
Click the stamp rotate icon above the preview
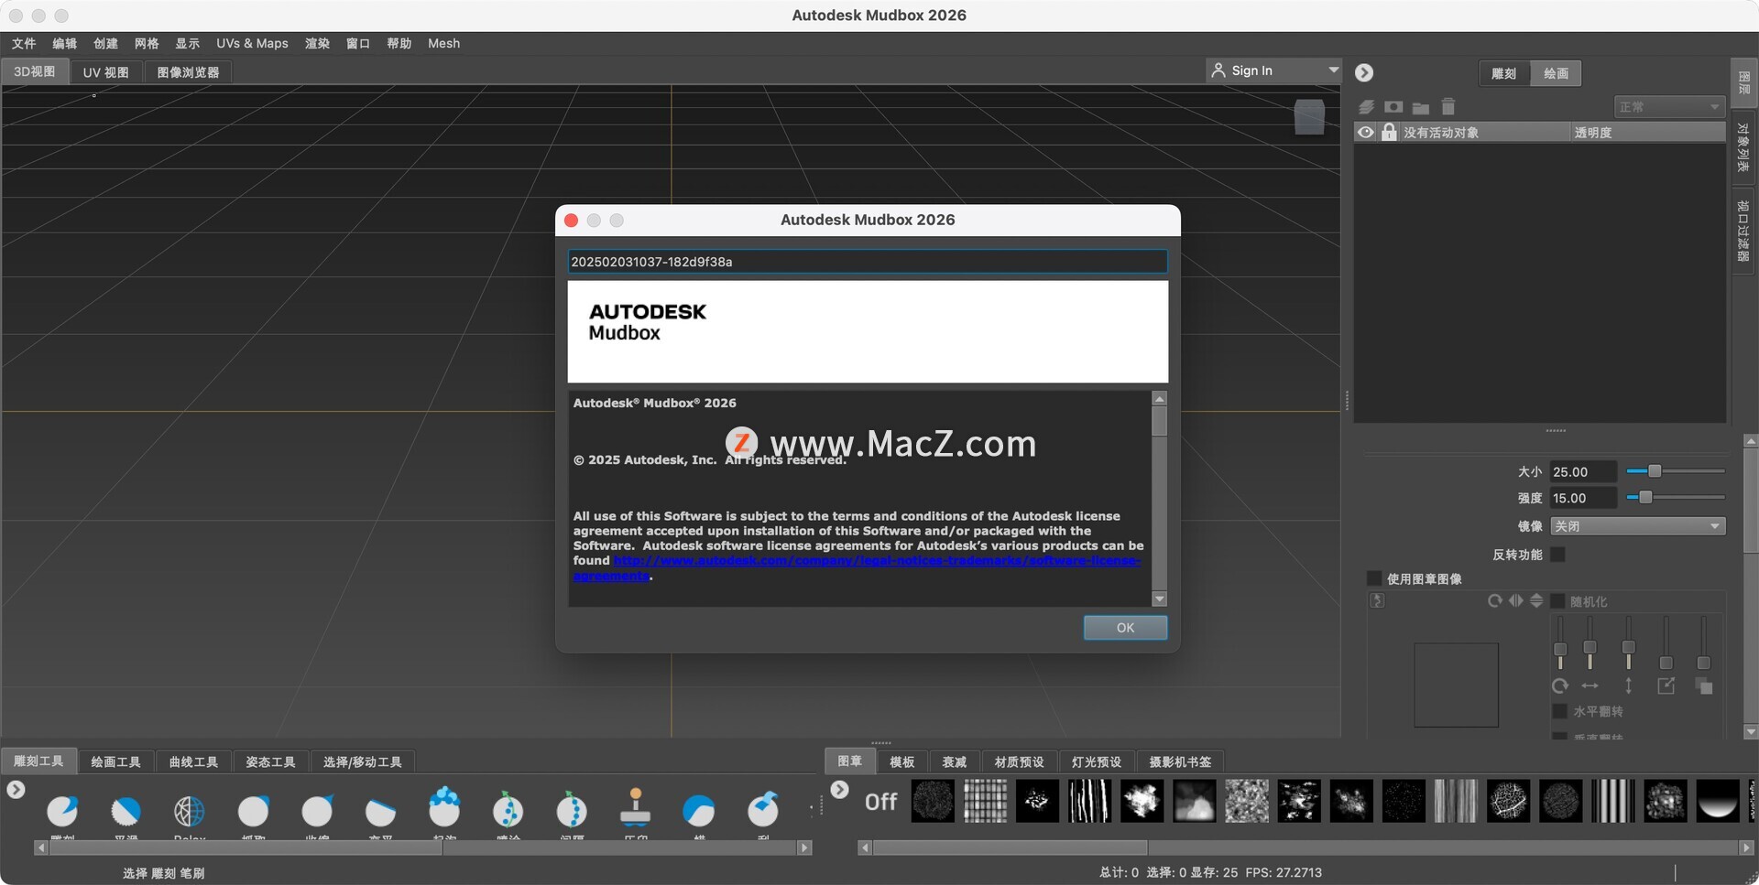[x=1495, y=600]
